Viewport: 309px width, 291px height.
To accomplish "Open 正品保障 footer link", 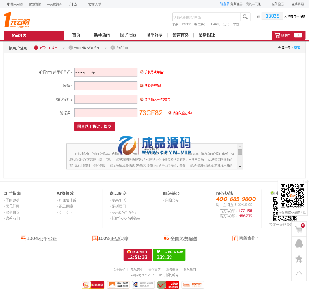I will click(66, 207).
